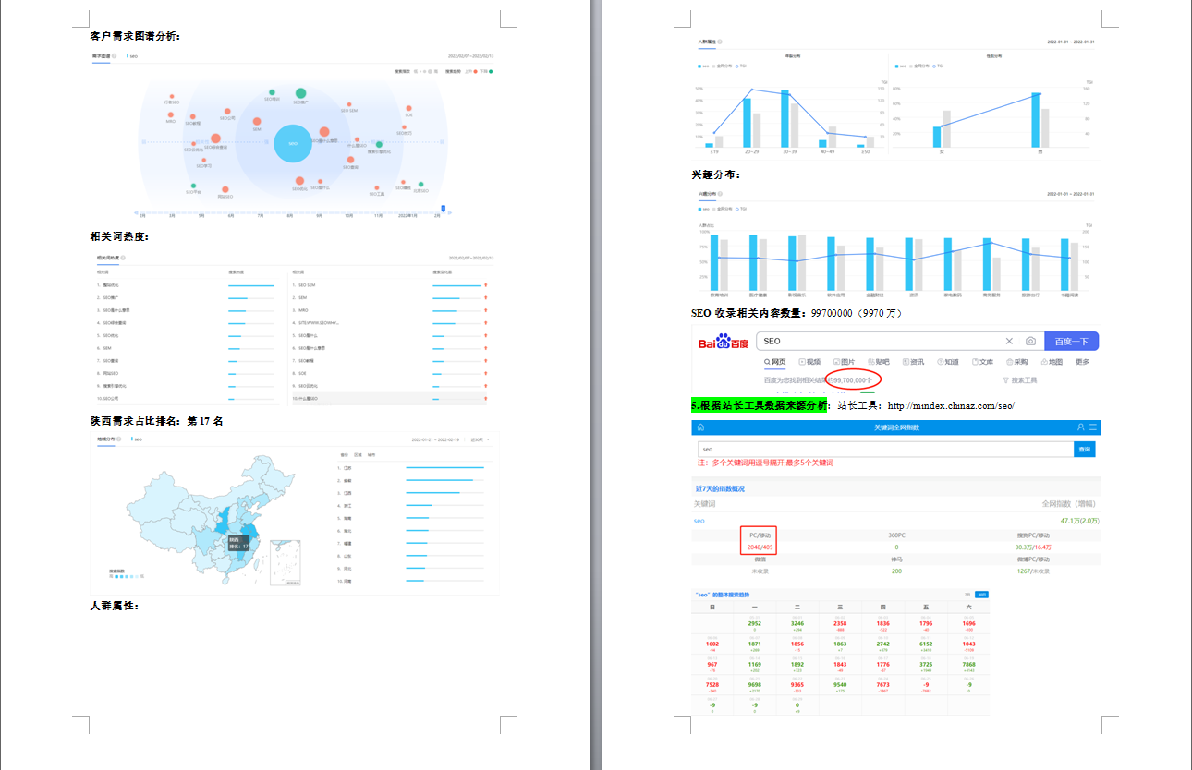
Task: Switch to the 地域分布 tab
Action: 106,439
